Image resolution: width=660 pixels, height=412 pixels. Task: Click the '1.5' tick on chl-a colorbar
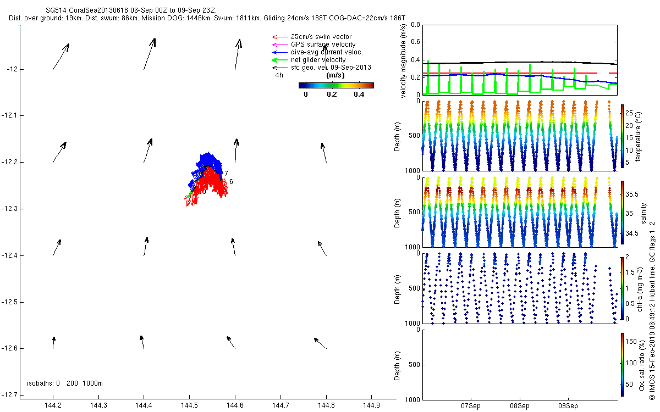click(x=630, y=272)
